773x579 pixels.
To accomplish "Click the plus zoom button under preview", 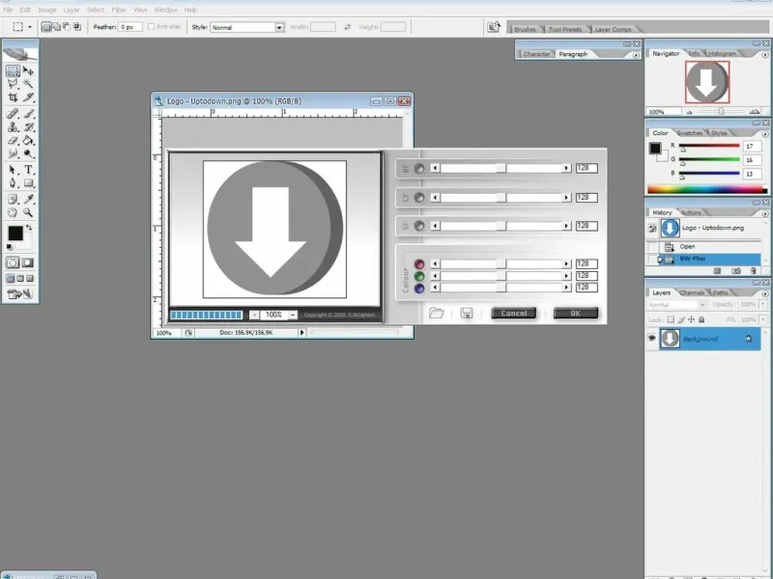I will coord(254,315).
